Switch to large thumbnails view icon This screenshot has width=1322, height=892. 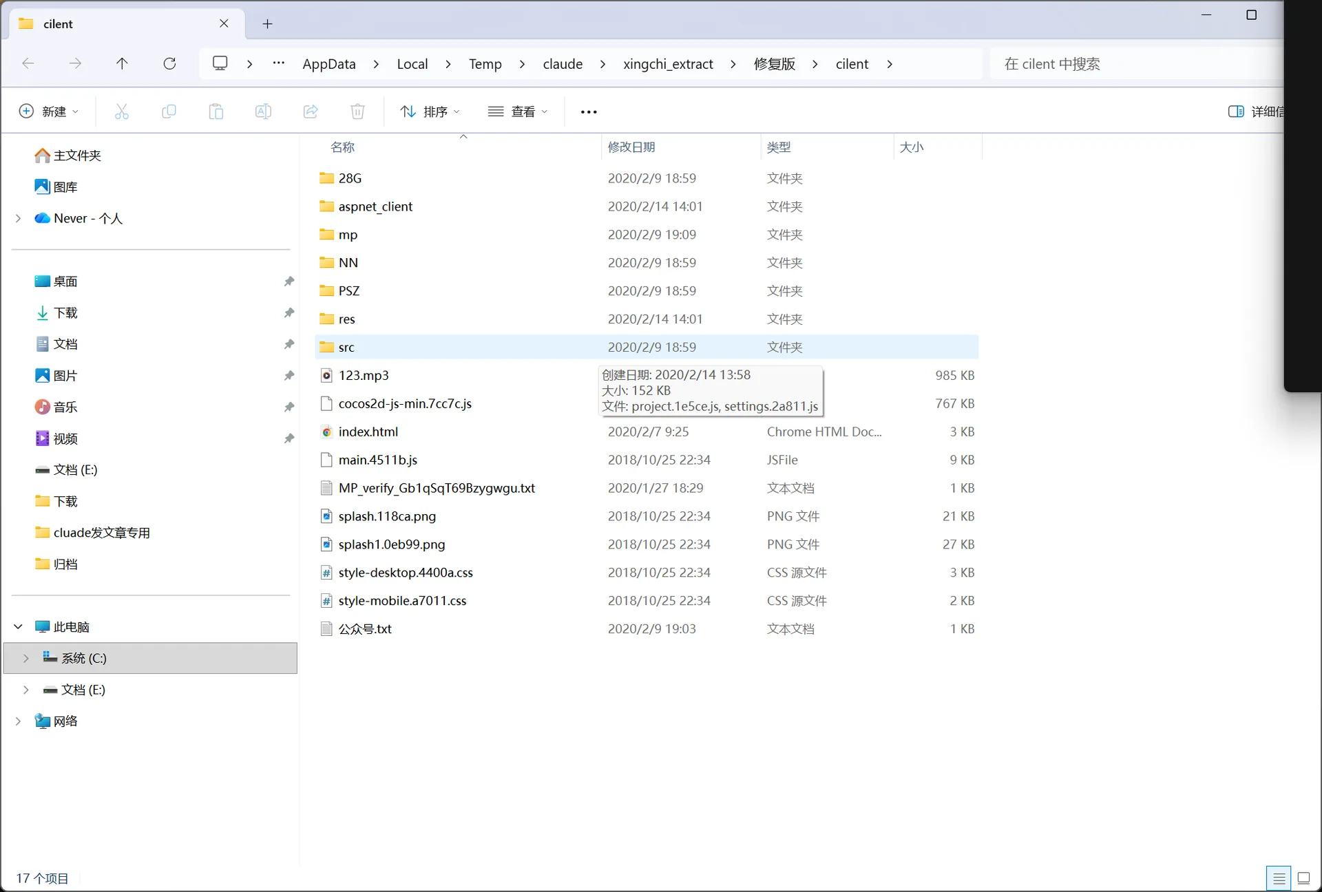[1303, 878]
